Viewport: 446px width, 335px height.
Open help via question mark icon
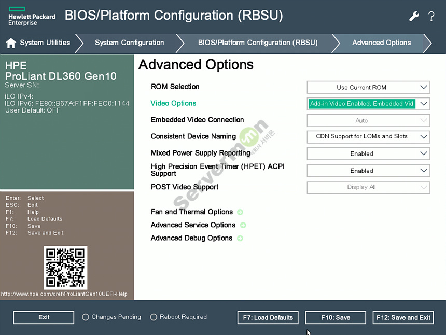click(431, 17)
